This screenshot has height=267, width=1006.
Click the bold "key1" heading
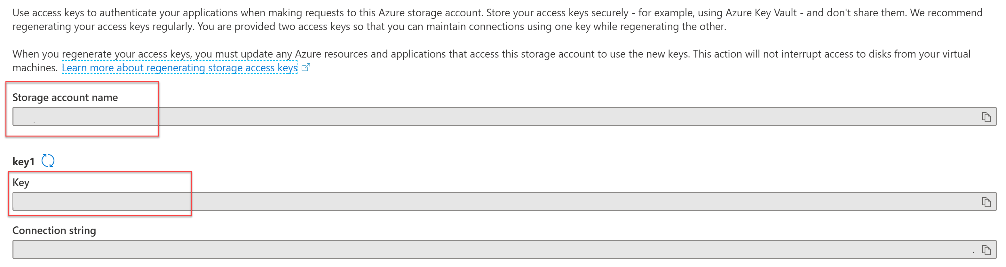tap(23, 161)
